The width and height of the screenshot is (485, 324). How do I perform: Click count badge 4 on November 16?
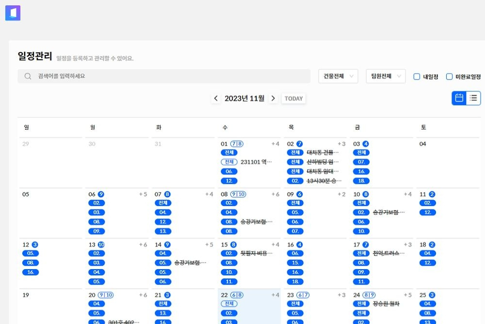pos(299,245)
